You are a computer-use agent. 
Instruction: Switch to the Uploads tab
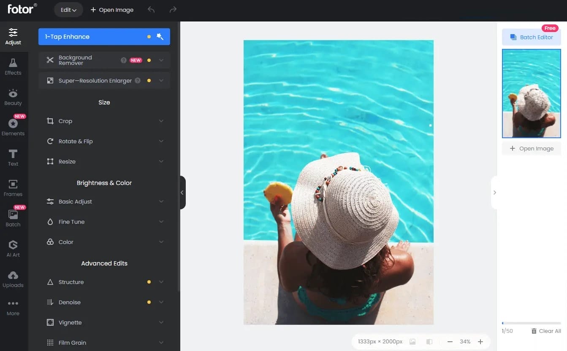(13, 279)
